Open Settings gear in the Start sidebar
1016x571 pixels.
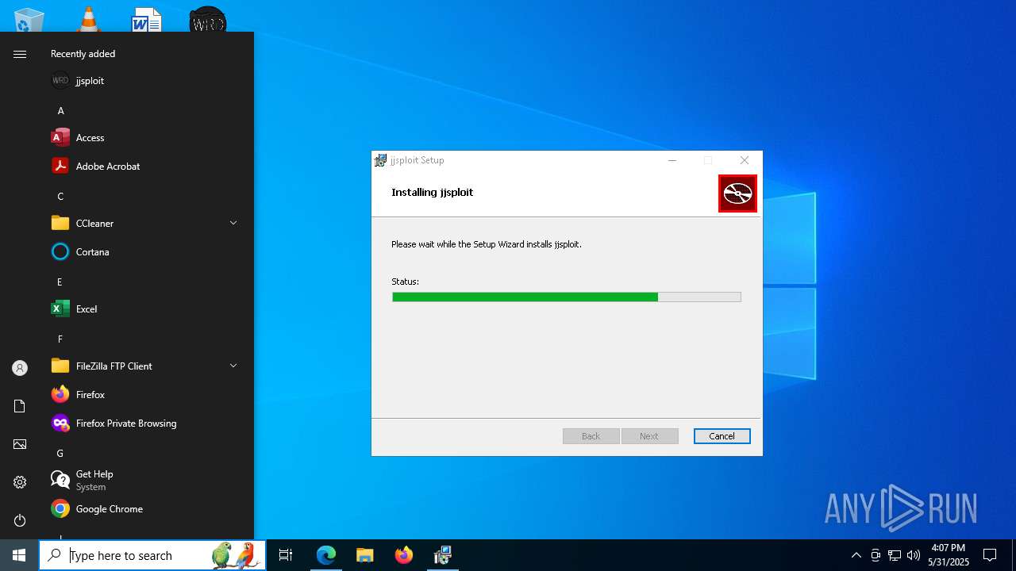click(x=20, y=482)
